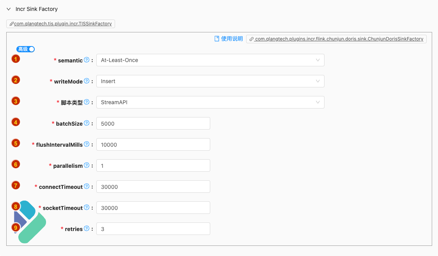Open the 使用说明 usage instructions link
The image size is (438, 256).
tap(229, 39)
